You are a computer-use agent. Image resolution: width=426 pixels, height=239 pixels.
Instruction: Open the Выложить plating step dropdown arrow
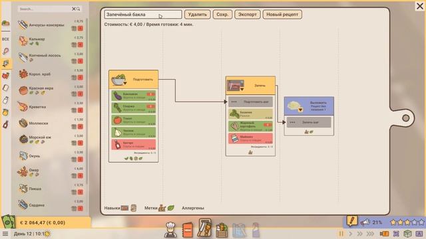point(300,110)
